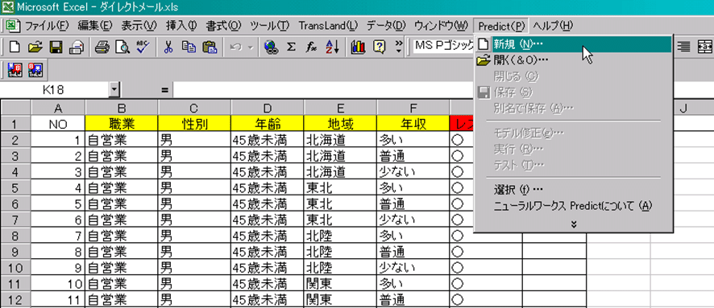Select the yellow 地域 header cell

coord(341,124)
